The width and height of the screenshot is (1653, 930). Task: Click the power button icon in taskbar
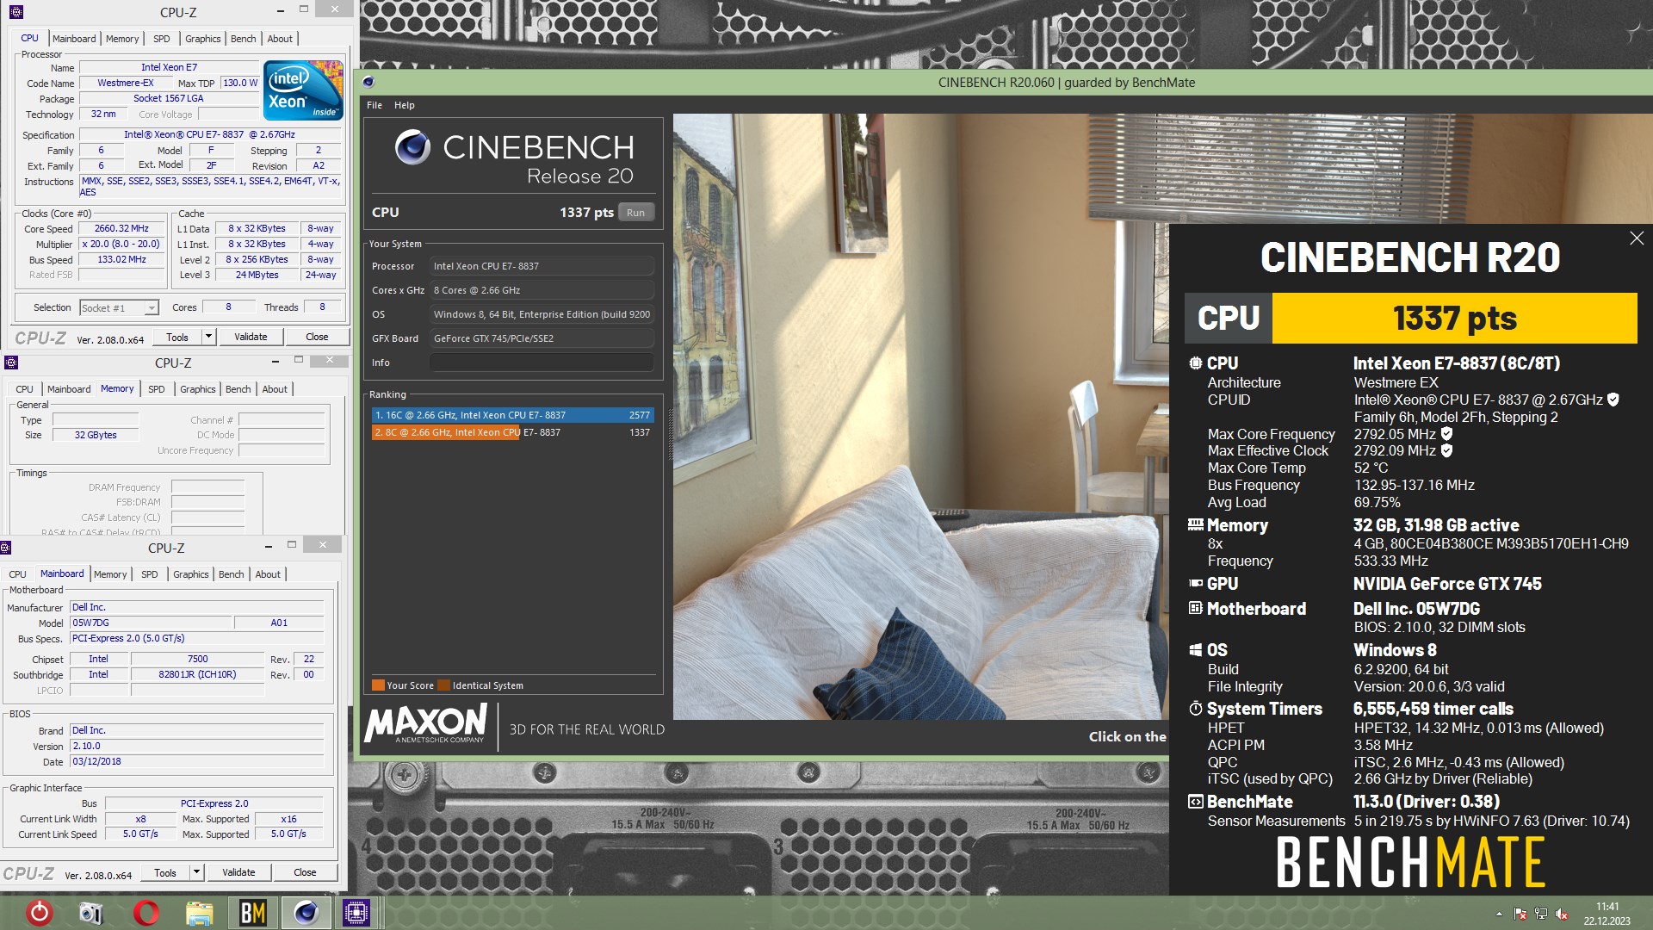pyautogui.click(x=40, y=912)
